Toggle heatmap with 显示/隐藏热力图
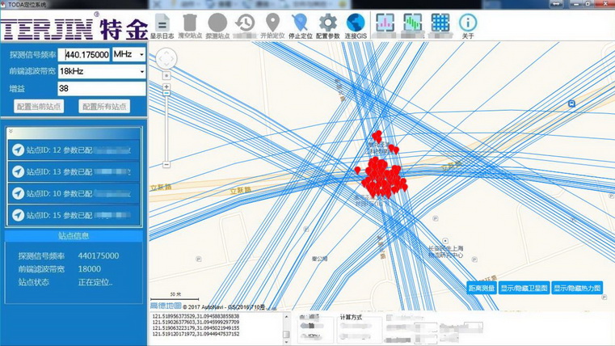This screenshot has height=346, width=615. tap(577, 288)
